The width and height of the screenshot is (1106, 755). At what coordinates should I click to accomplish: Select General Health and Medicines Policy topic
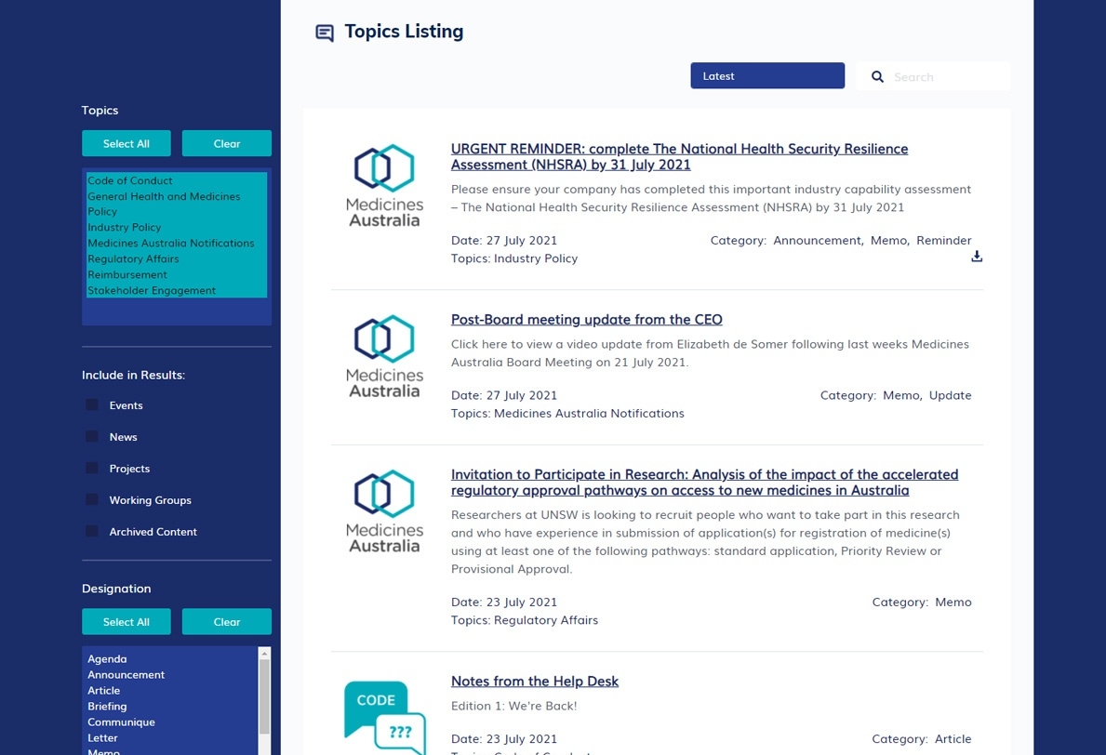pos(177,204)
